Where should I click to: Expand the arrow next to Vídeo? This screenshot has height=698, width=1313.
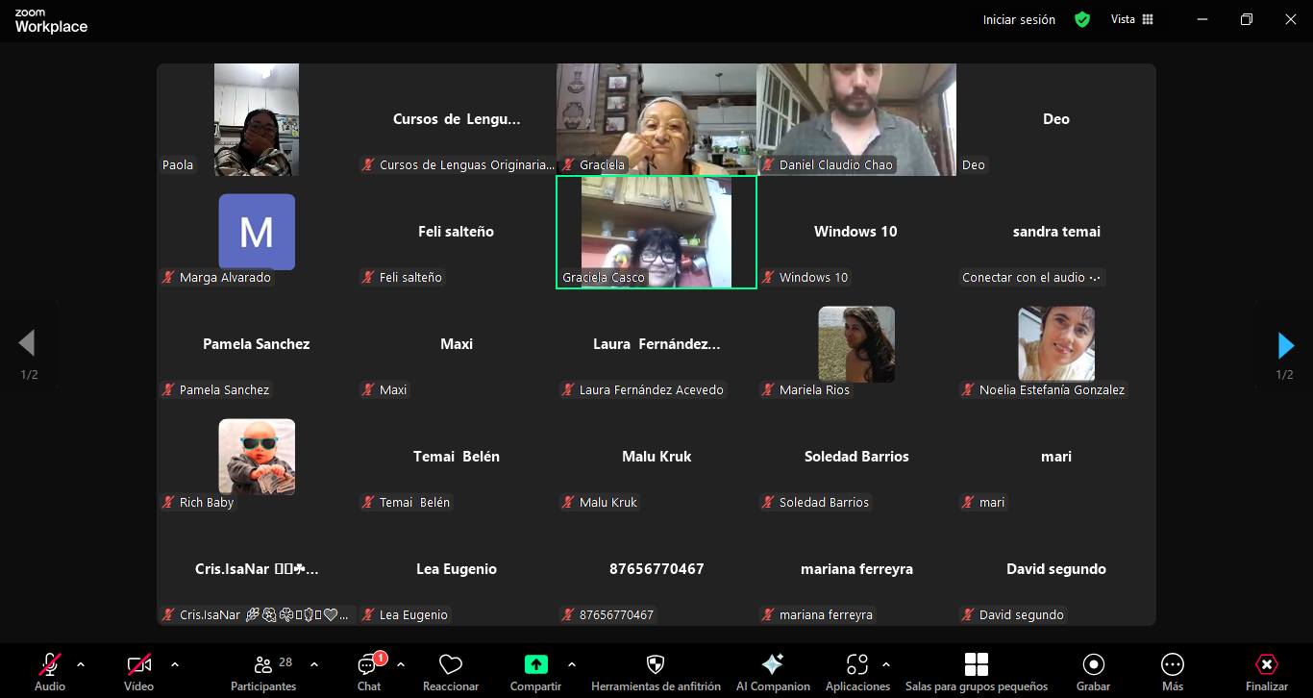(x=174, y=664)
